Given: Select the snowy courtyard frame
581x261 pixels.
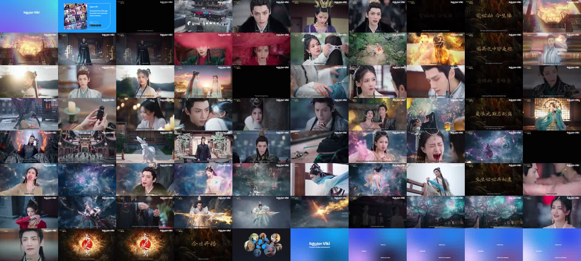Looking at the screenshot, I should pyautogui.click(x=29, y=114).
